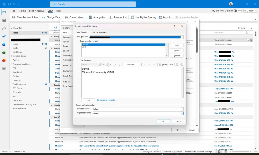Toggle Try the new Outlook switch
The width and height of the screenshot is (259, 155).
pos(238,11)
